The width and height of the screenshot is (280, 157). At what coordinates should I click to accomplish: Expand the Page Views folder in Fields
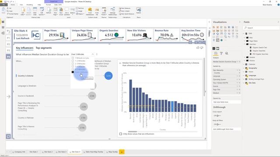245,41
